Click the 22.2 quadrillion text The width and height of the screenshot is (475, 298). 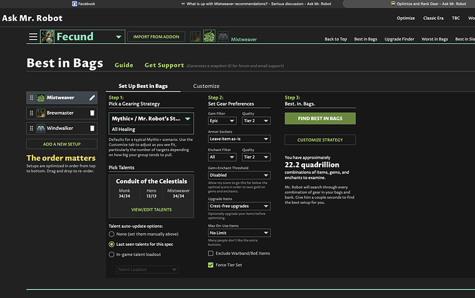(x=312, y=165)
